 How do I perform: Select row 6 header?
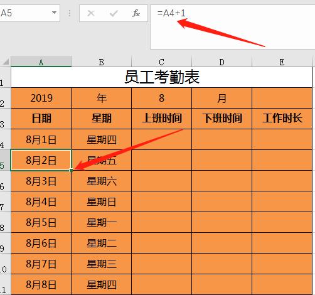click(x=5, y=181)
